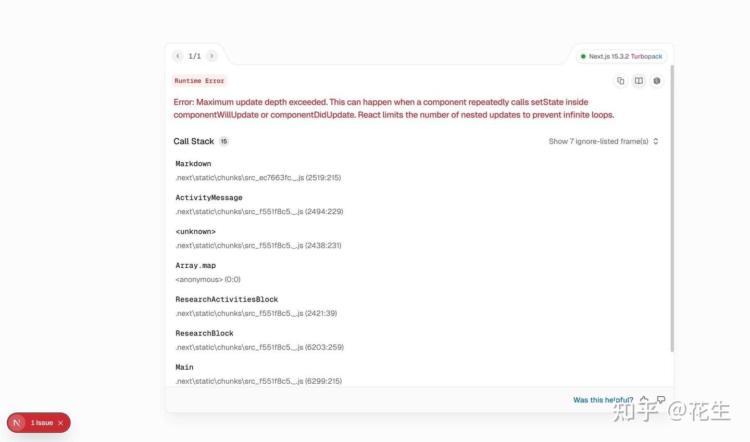Open the 1 Issue badge

click(42, 423)
